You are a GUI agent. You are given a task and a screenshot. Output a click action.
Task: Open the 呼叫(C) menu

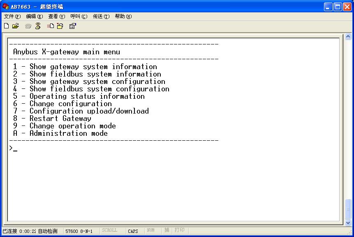(79, 16)
